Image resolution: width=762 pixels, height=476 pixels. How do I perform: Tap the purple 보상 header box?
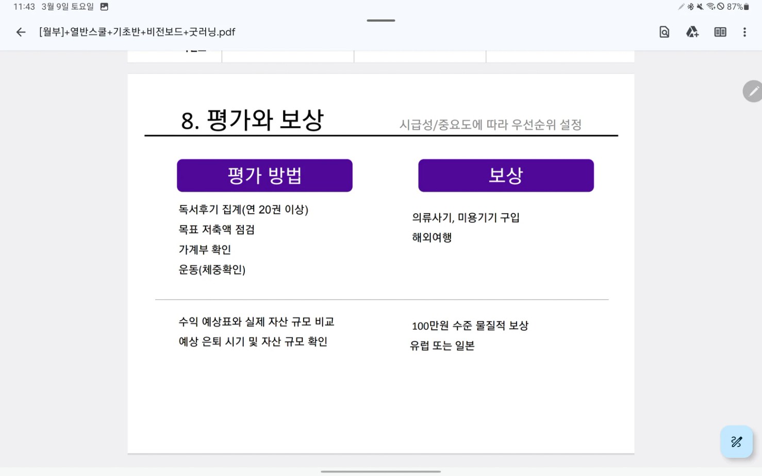pos(506,176)
